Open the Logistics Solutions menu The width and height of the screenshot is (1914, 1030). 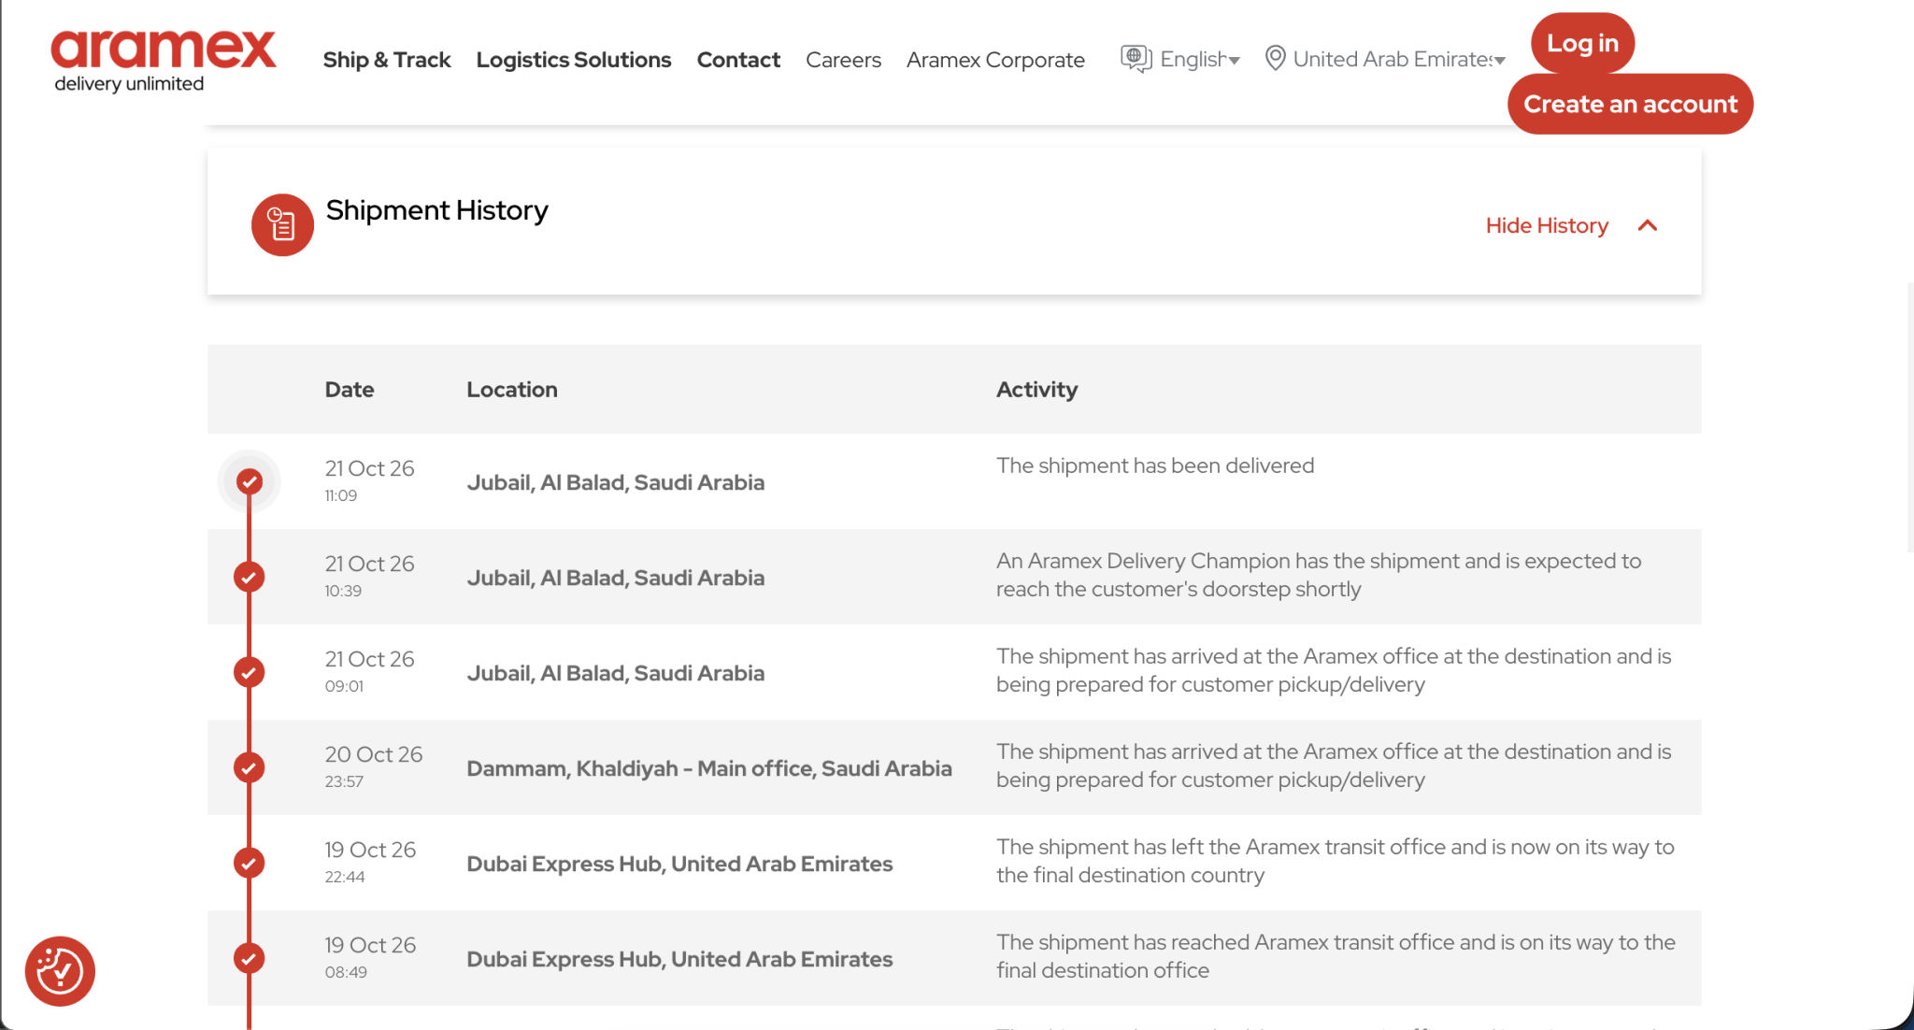click(x=574, y=60)
